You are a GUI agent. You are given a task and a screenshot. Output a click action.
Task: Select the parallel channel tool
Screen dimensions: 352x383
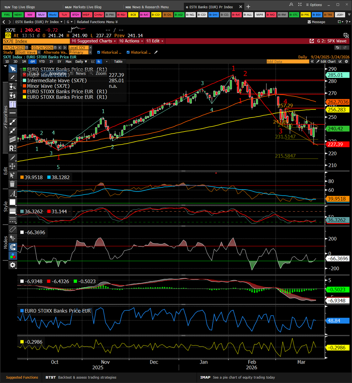pyautogui.click(x=12, y=139)
